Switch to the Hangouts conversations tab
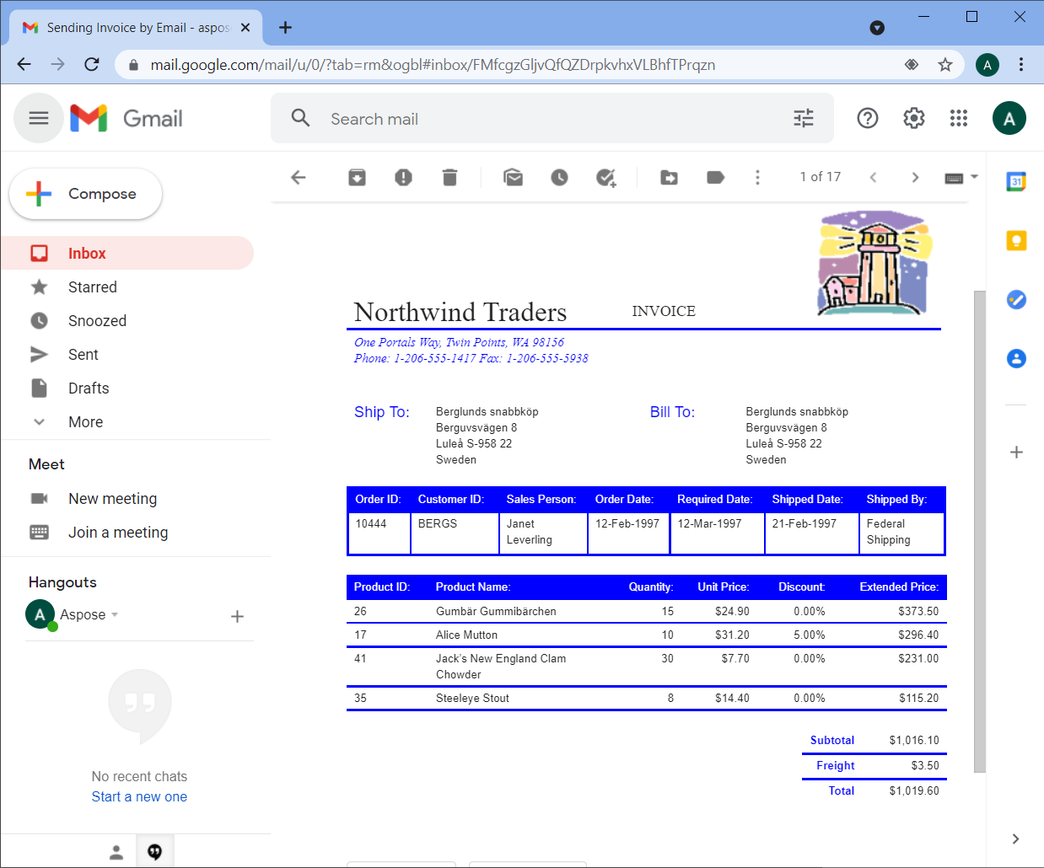Viewport: 1044px width, 868px height. pyautogui.click(x=155, y=852)
